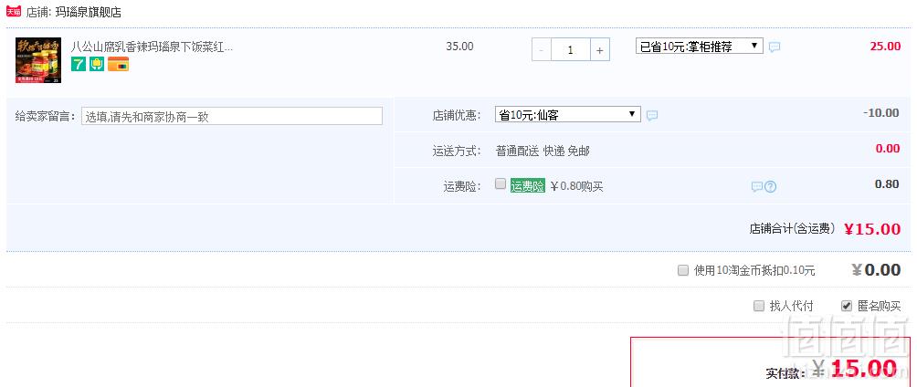Click the item price 35.00
This screenshot has height=387, width=917.
pyautogui.click(x=459, y=47)
